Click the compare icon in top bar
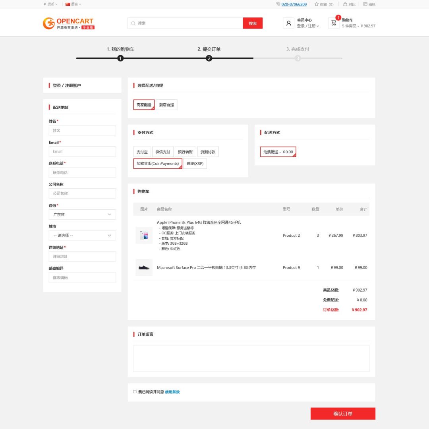 pyautogui.click(x=345, y=4)
